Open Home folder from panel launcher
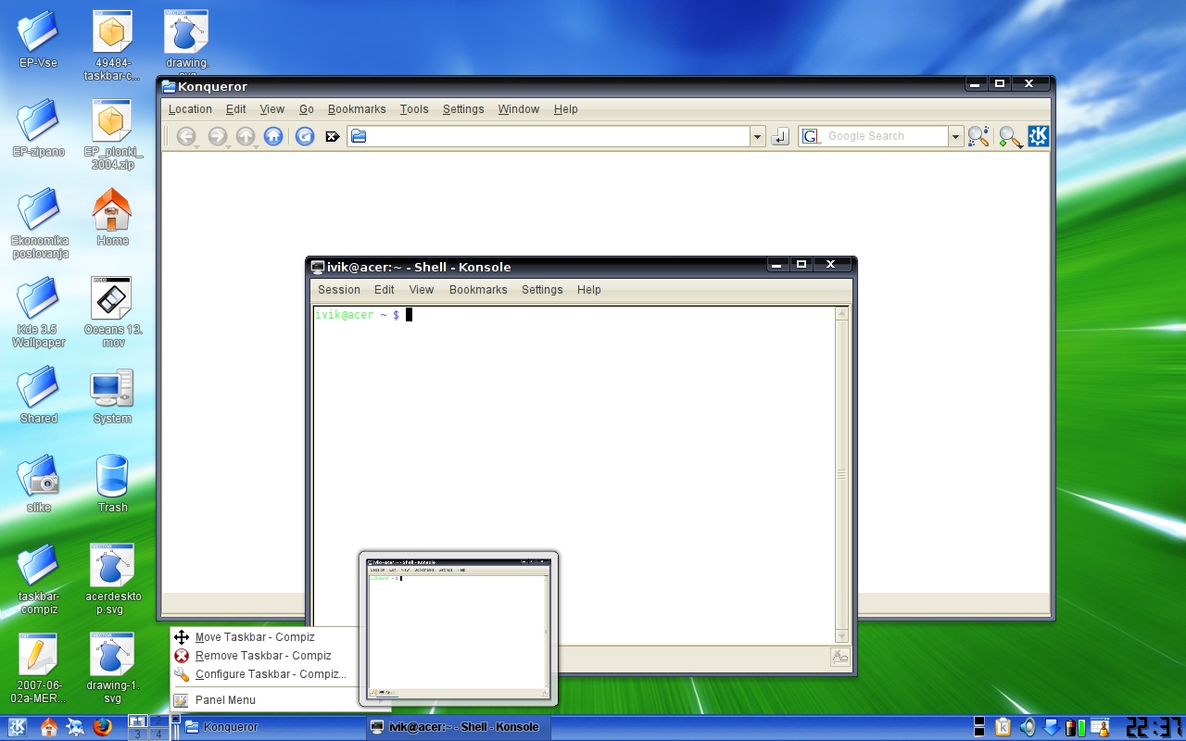 48,727
